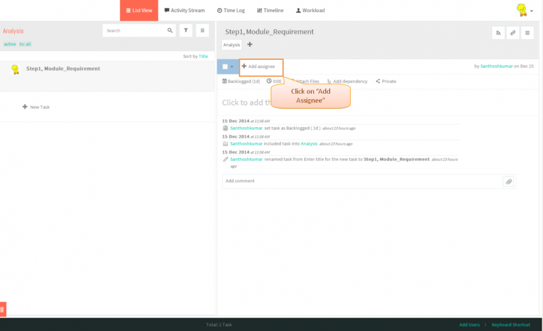Image resolution: width=543 pixels, height=331 pixels.
Task: Expand the task status dropdown arrow
Action: 232,67
